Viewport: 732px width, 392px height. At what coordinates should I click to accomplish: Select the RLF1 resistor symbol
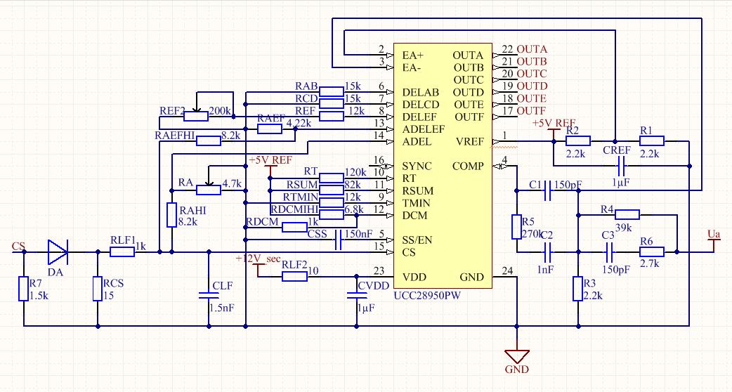(122, 252)
